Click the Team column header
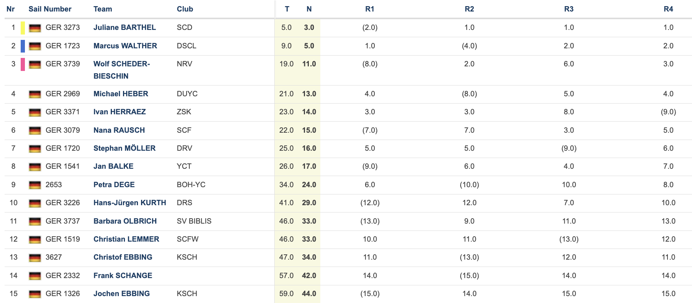692x303 pixels. (x=103, y=9)
